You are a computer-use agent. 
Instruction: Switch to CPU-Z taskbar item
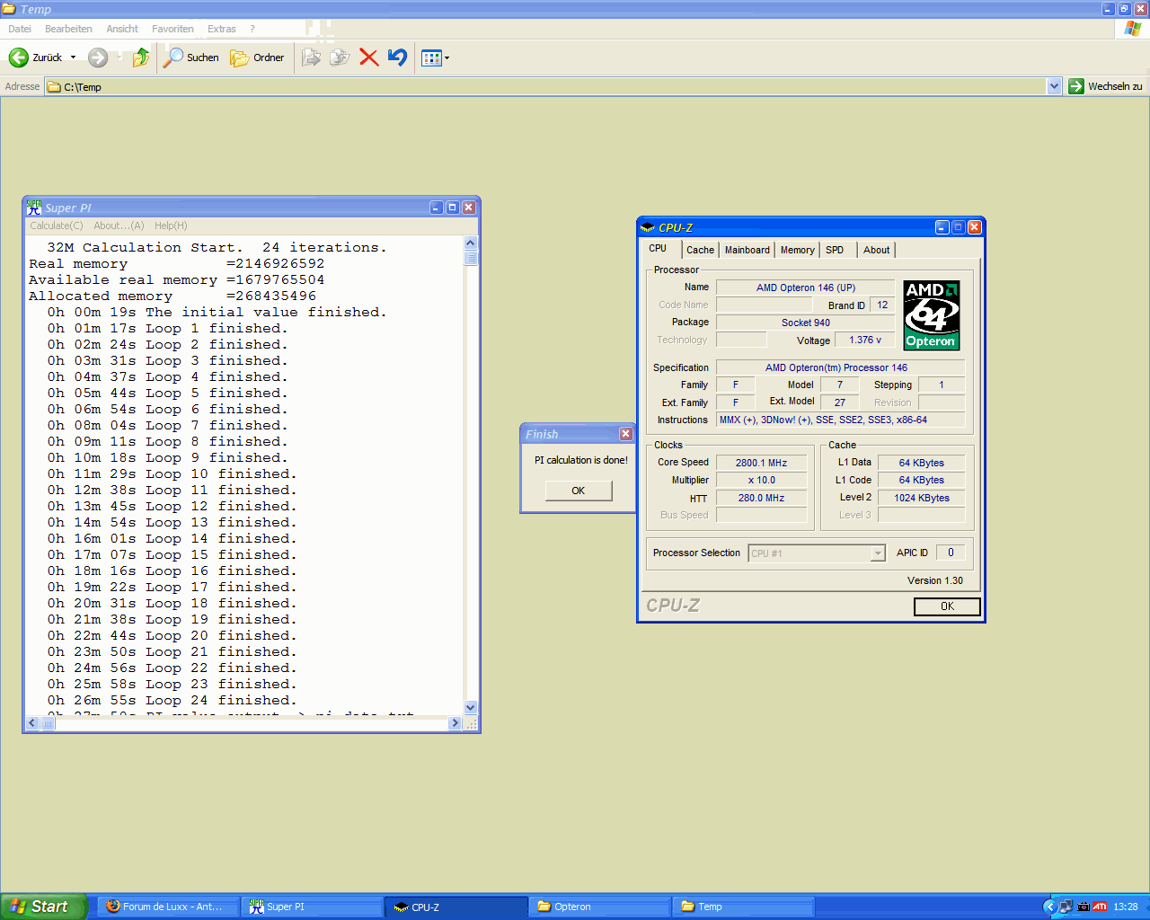(456, 907)
